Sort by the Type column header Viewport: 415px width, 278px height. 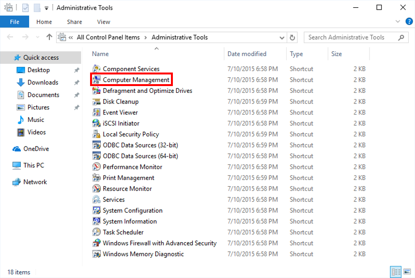coord(296,54)
